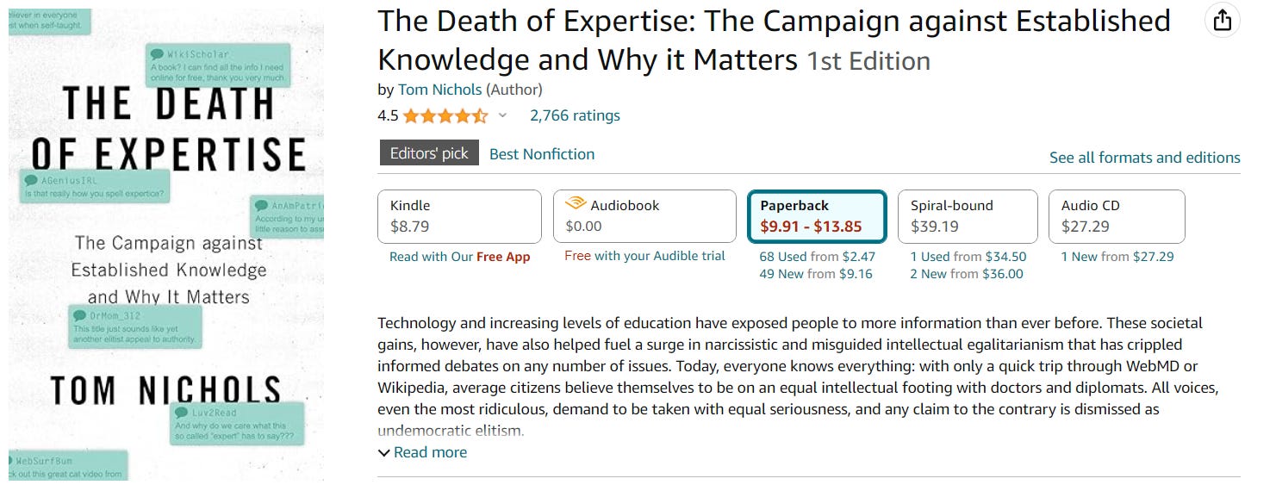This screenshot has height=491, width=1276.
Task: Open the book cover image
Action: click(x=166, y=245)
